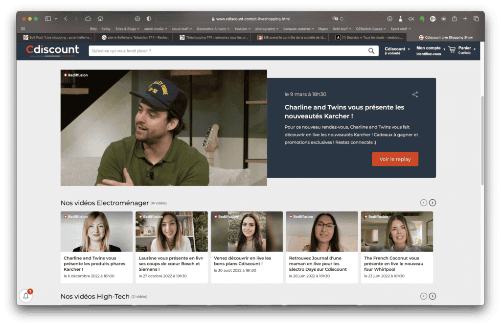Switch to the Téléshopping TF1 tab
The width and height of the screenshot is (501, 327).
[x=214, y=37]
